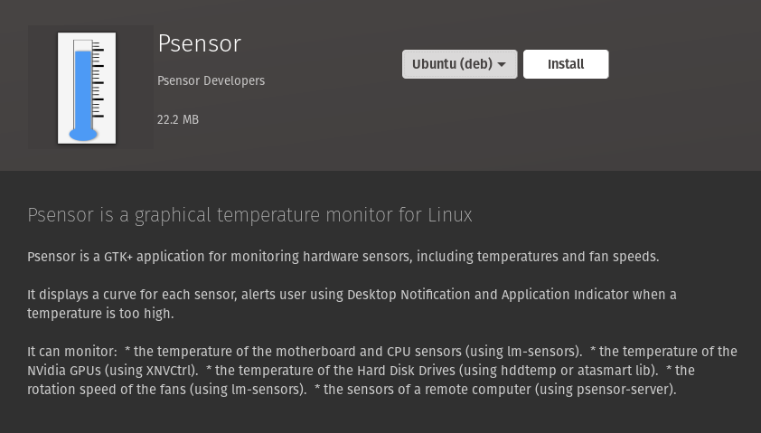Click the 22.2 MB download size text
Screen dimensions: 761x433
178,119
